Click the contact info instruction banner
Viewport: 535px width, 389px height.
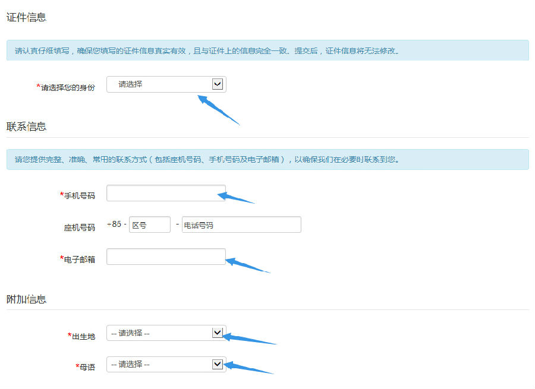(x=267, y=159)
